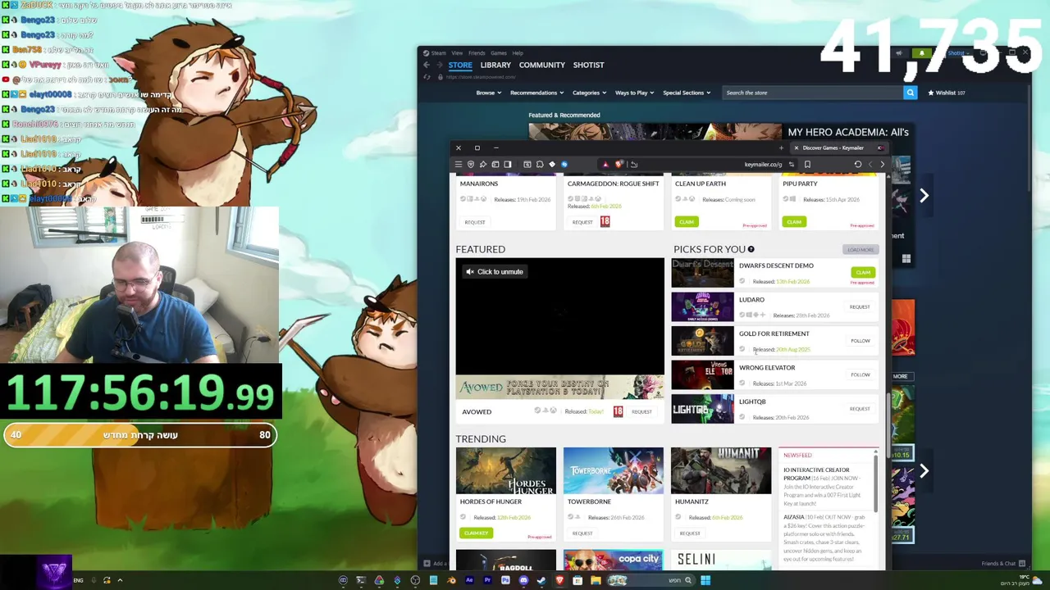
Task: Open Steam from the taskbar
Action: coord(541,580)
